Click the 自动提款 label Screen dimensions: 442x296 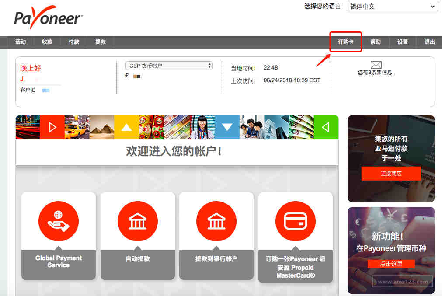pyautogui.click(x=138, y=259)
